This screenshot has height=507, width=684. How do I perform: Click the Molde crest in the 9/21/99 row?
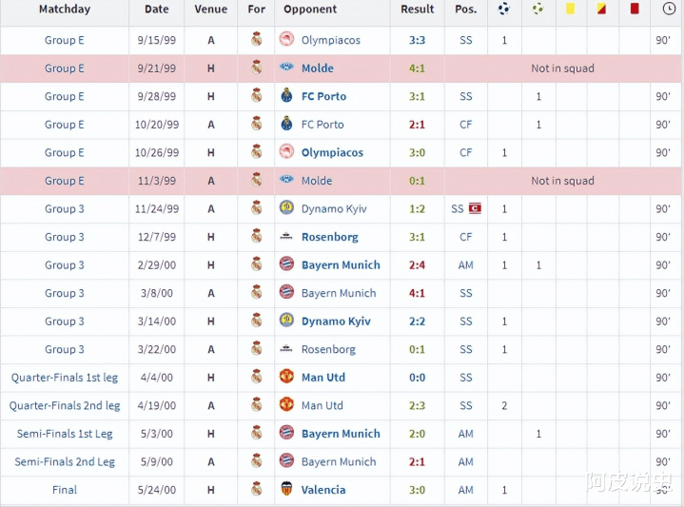click(286, 68)
